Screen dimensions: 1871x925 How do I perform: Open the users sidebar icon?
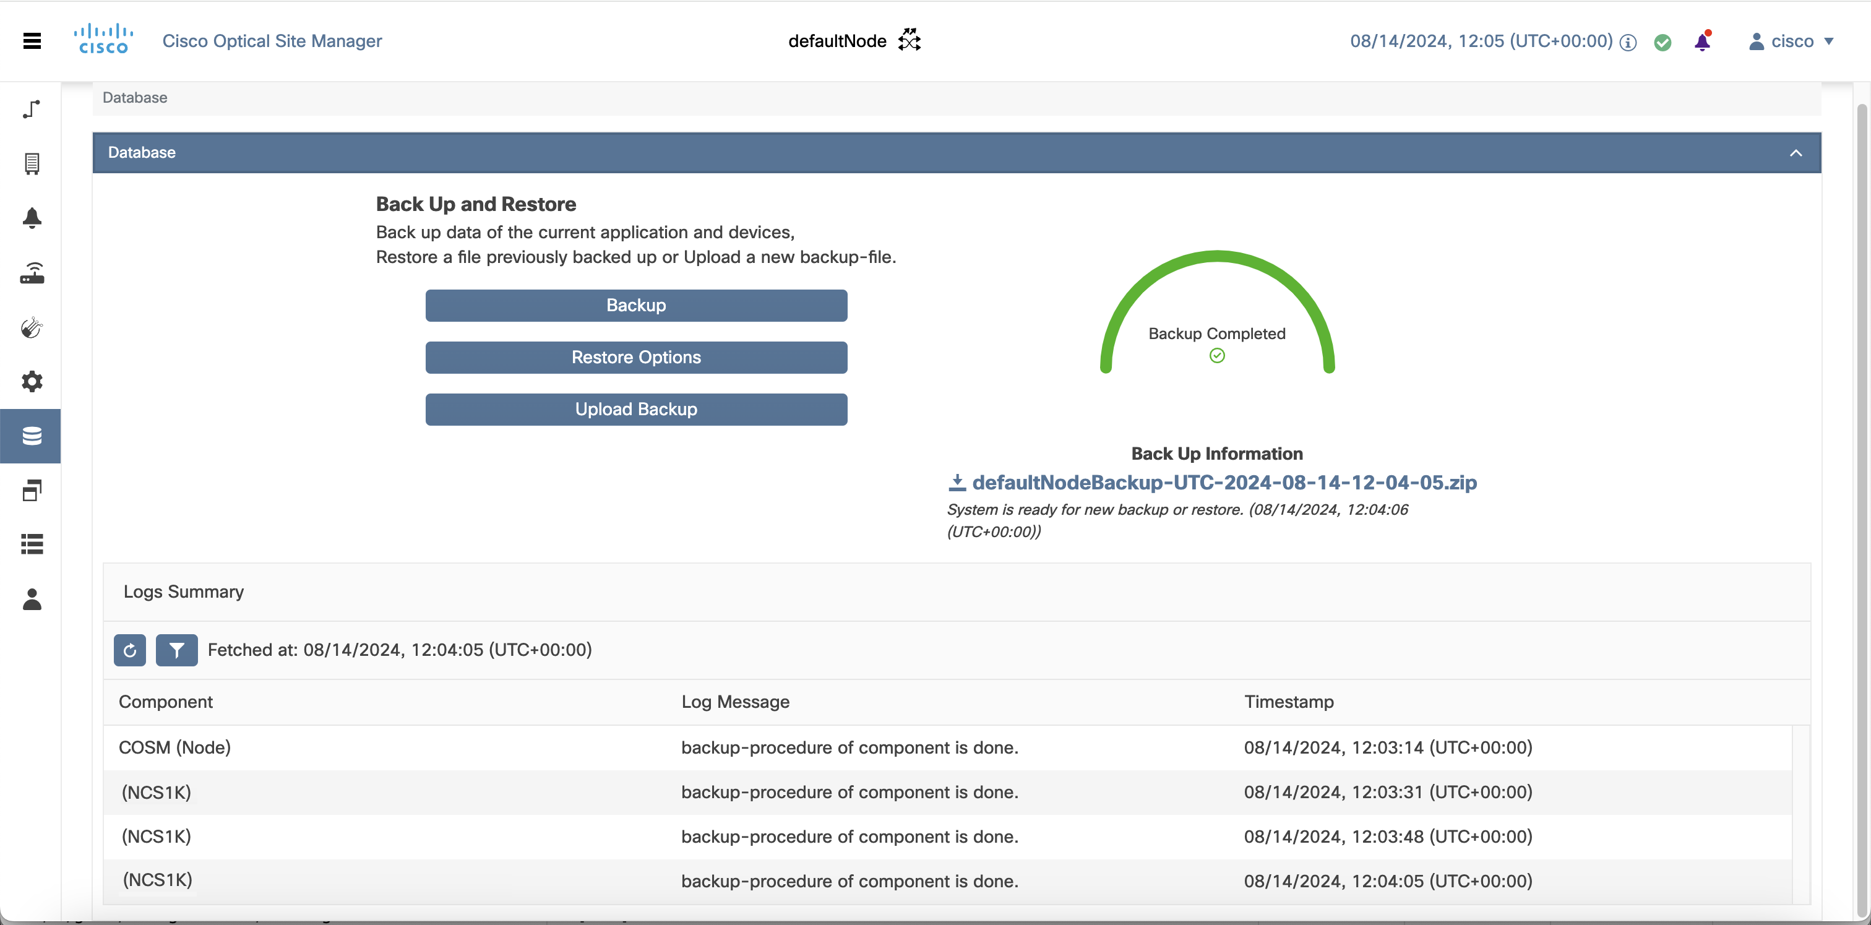tap(32, 599)
